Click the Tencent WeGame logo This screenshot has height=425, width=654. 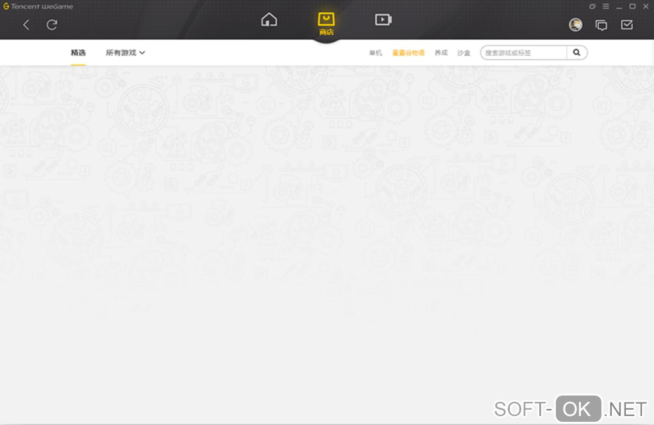pyautogui.click(x=38, y=6)
